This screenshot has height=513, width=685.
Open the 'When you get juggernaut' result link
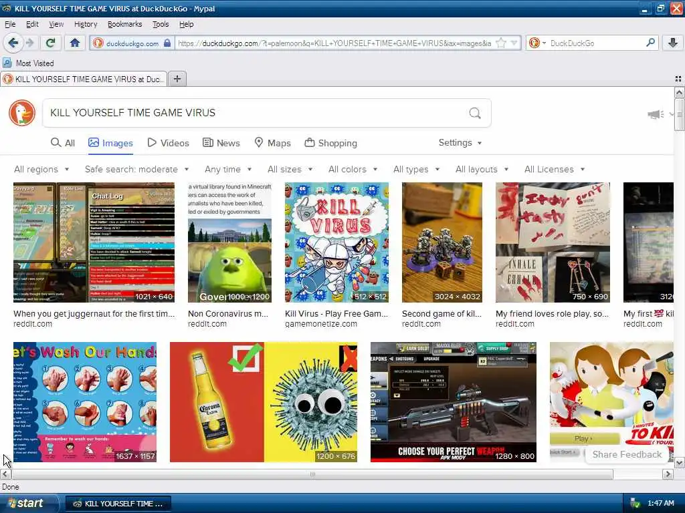click(x=94, y=314)
